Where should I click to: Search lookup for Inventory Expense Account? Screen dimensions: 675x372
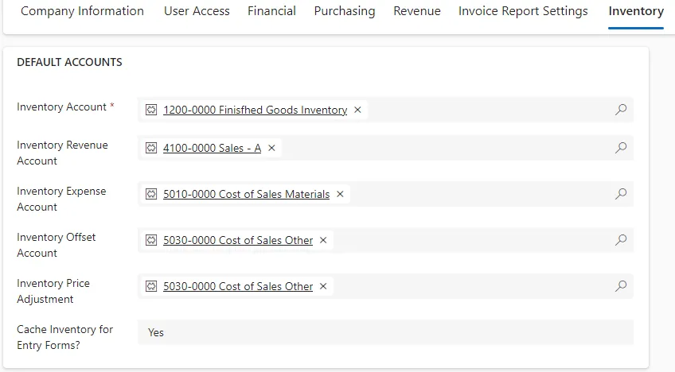point(621,194)
